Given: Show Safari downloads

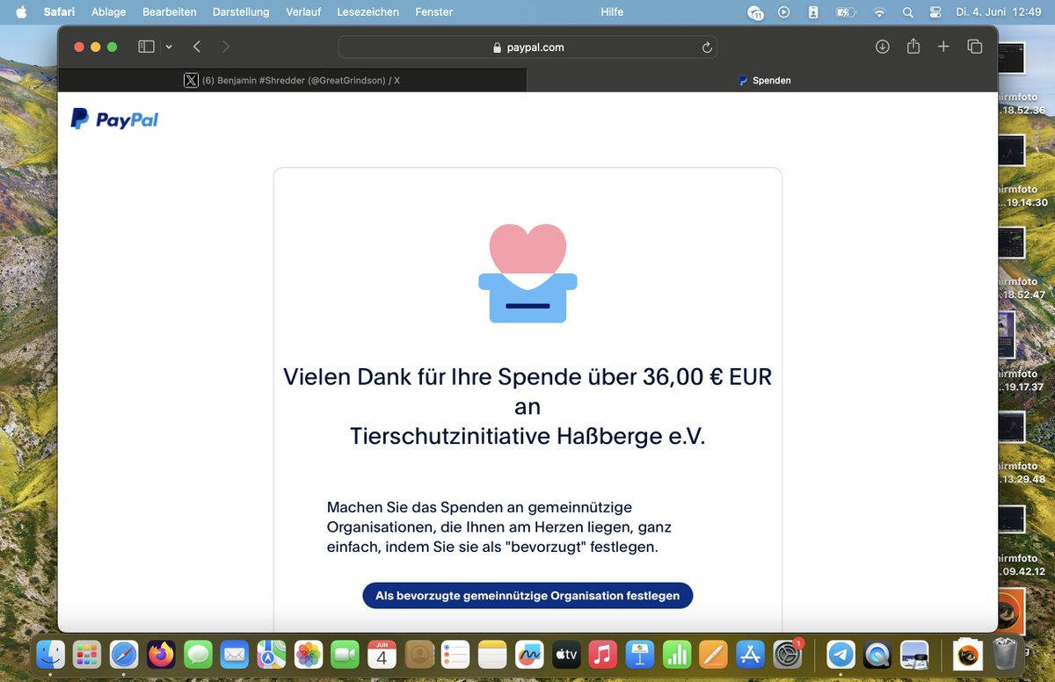Looking at the screenshot, I should point(883,47).
